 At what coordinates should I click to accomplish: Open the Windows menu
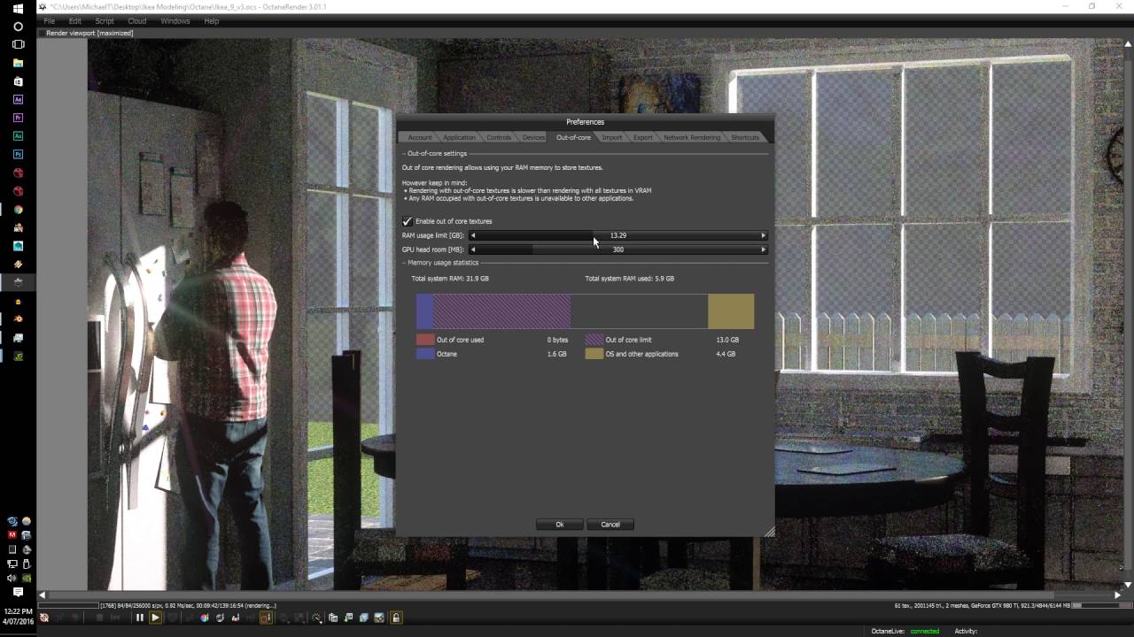point(175,21)
